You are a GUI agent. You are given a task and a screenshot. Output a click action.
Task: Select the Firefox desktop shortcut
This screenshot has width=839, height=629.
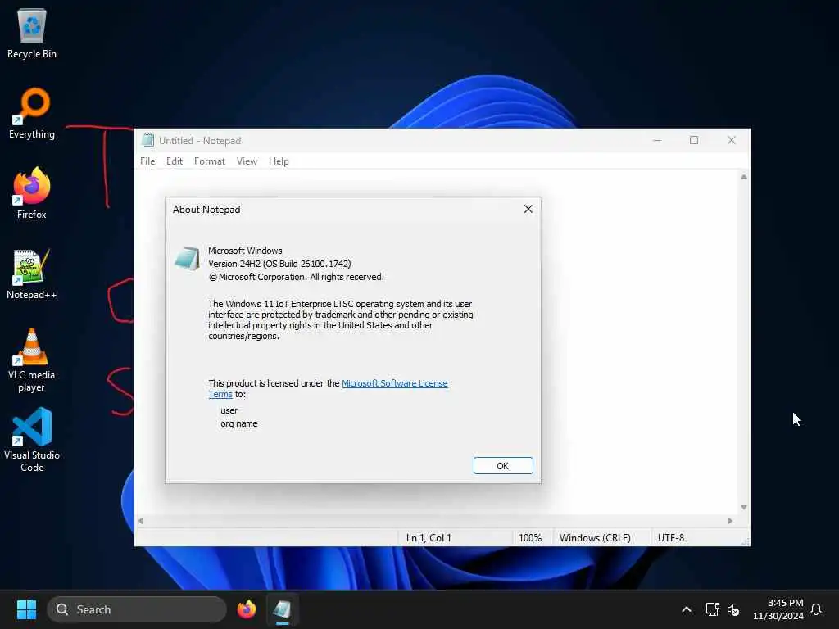[x=32, y=193]
